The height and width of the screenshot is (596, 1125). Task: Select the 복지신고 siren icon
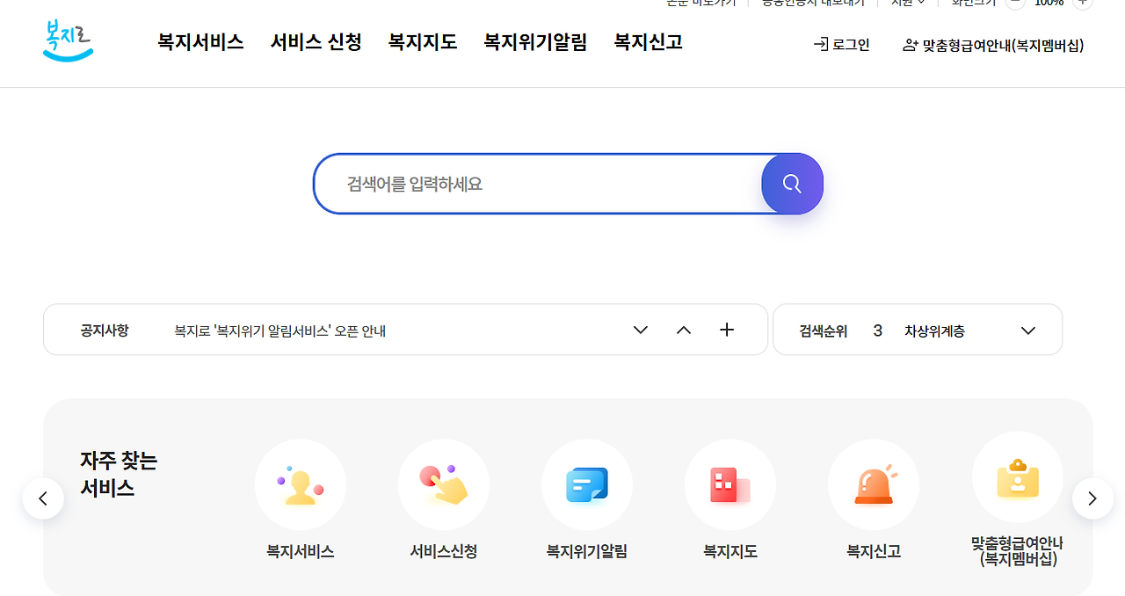coord(873,484)
